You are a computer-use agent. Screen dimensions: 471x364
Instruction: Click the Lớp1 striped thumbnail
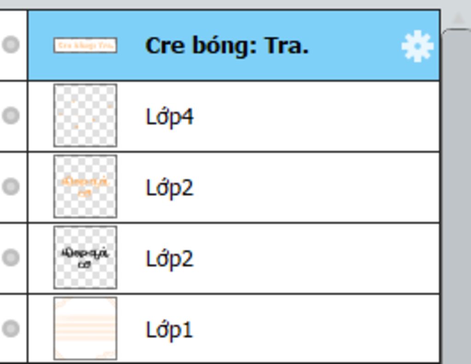85,328
